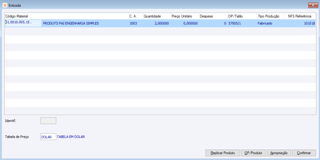
Task: Close the Entrada window
Action: pos(313,5)
